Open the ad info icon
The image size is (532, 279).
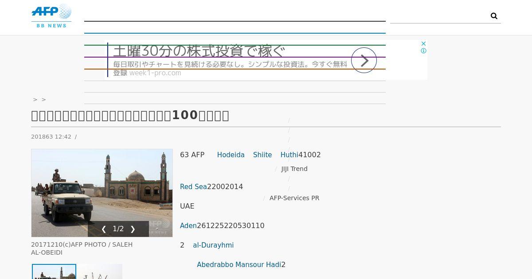click(x=423, y=51)
